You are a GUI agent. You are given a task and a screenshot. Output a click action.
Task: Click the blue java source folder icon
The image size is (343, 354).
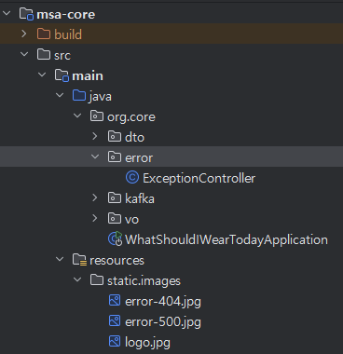click(79, 95)
